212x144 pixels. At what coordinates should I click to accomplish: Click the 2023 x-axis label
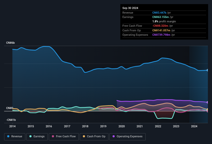click(x=176, y=126)
